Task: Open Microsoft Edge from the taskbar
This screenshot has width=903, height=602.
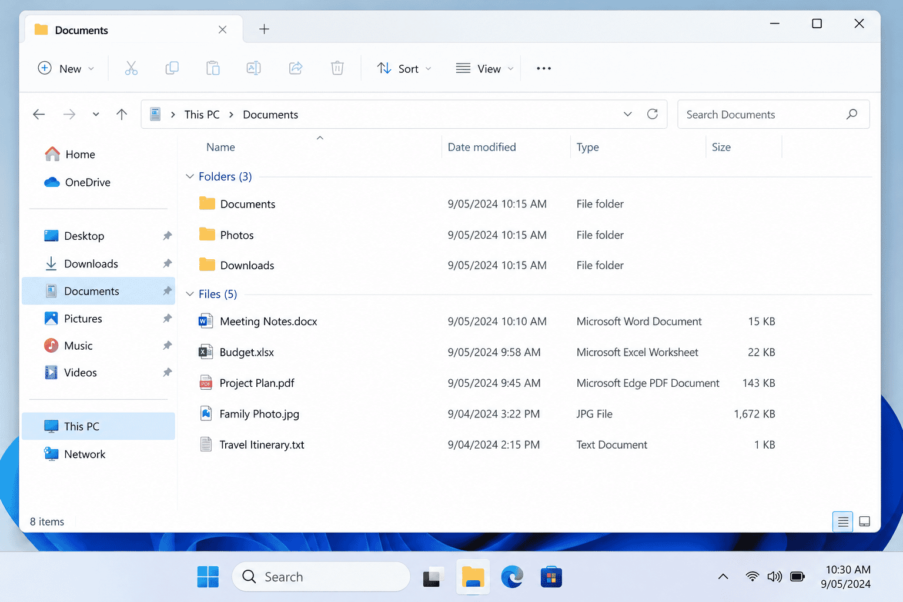Action: [512, 577]
